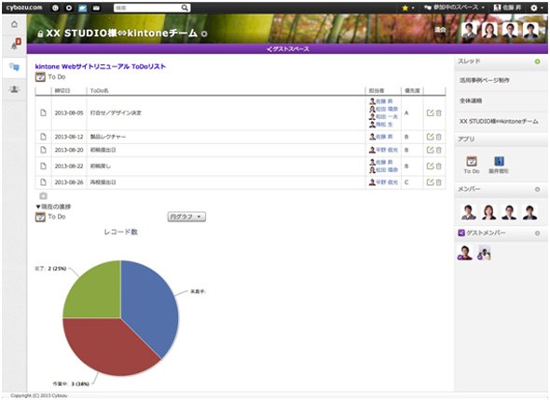Open the pie chart type dropdown
The image size is (550, 400).
pyautogui.click(x=186, y=217)
